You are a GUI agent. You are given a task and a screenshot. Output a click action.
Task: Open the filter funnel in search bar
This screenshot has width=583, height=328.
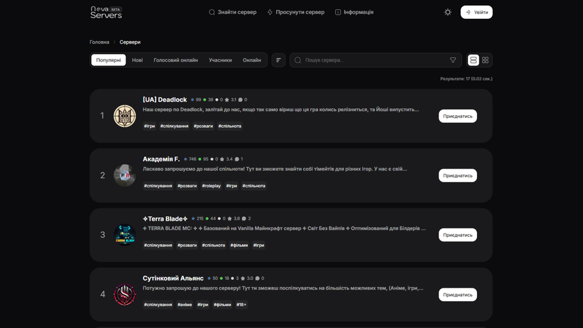pyautogui.click(x=453, y=61)
